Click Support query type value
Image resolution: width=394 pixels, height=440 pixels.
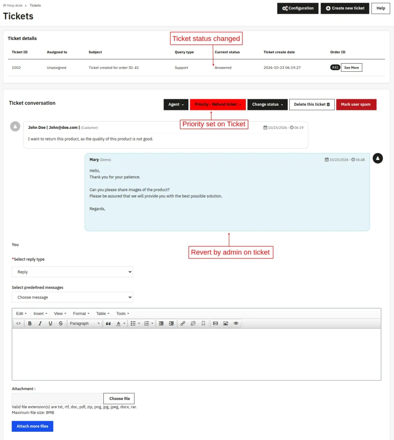pyautogui.click(x=181, y=67)
